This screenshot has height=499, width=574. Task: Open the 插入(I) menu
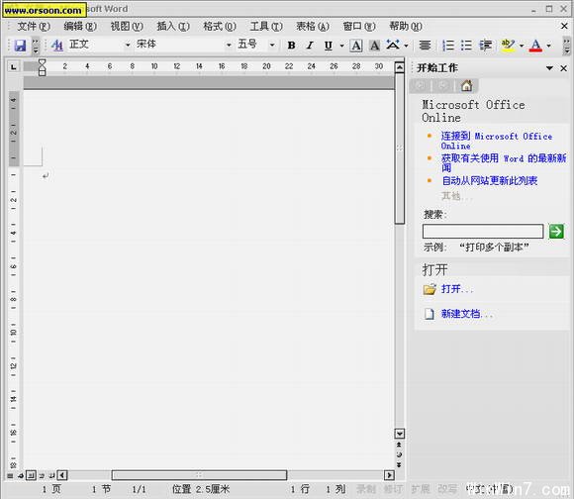173,27
